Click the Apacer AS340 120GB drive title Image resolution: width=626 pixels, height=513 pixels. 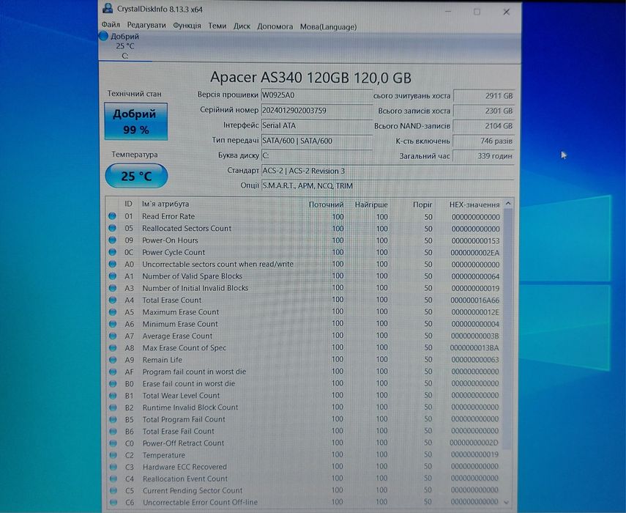click(x=310, y=77)
